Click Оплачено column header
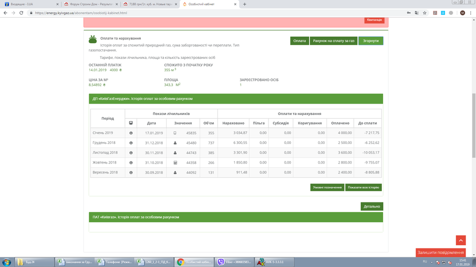Image resolution: width=476 pixels, height=267 pixels. point(340,123)
